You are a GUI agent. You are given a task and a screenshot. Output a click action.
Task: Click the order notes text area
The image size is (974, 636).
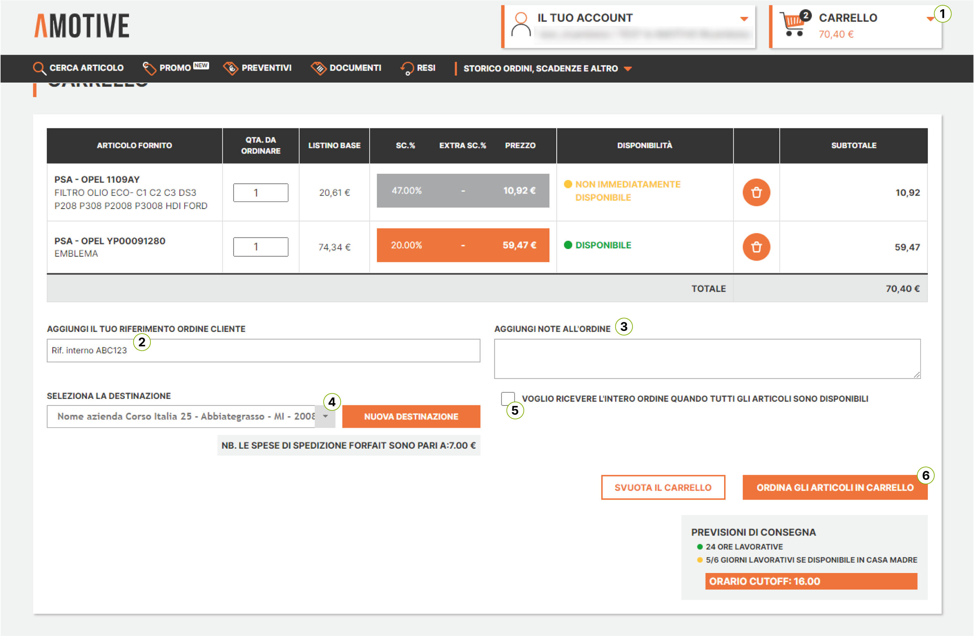pyautogui.click(x=707, y=359)
